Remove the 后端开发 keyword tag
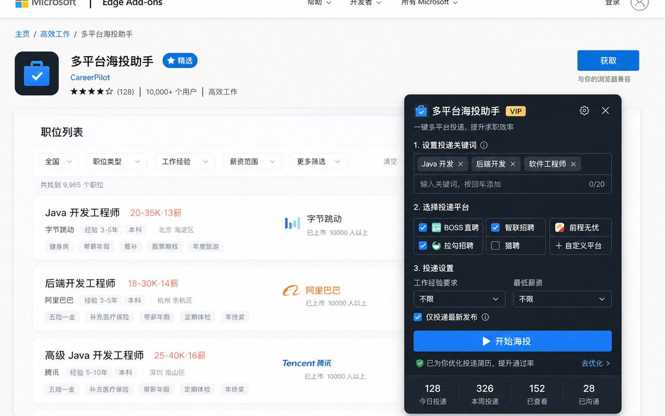Image resolution: width=665 pixels, height=416 pixels. (x=513, y=164)
